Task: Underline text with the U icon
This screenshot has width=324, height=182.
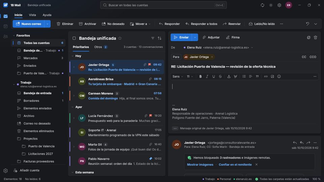Action: click(213, 77)
